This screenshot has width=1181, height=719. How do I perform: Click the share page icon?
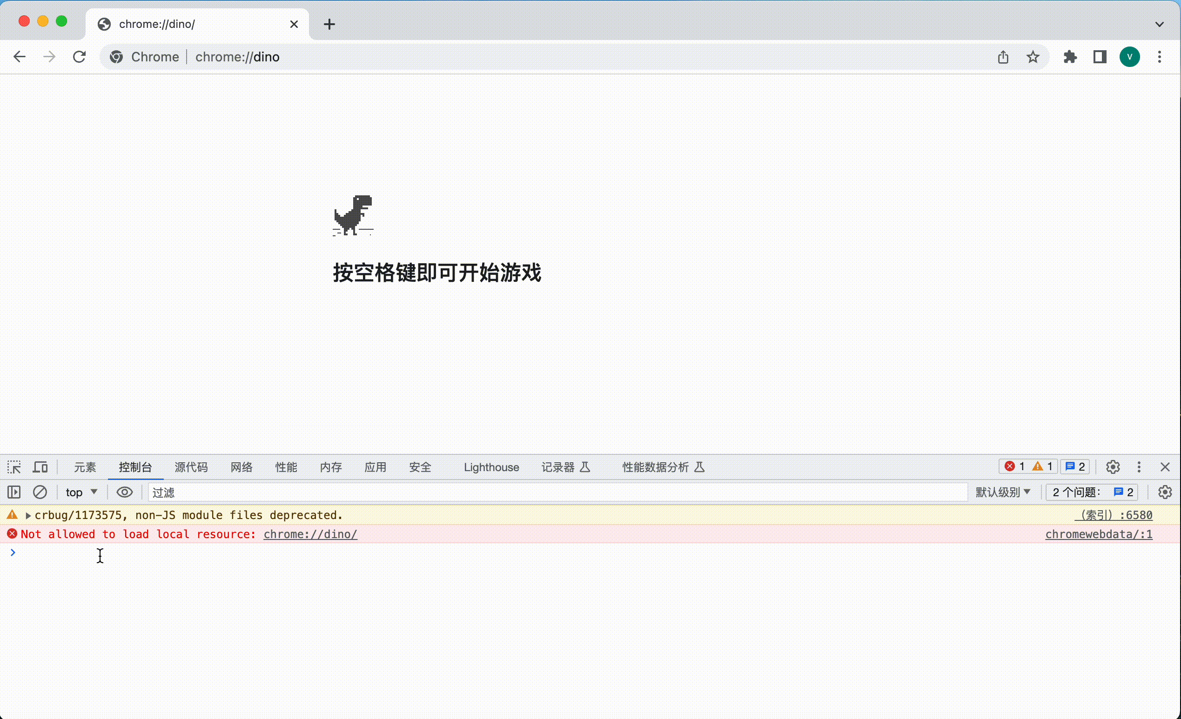1003,57
